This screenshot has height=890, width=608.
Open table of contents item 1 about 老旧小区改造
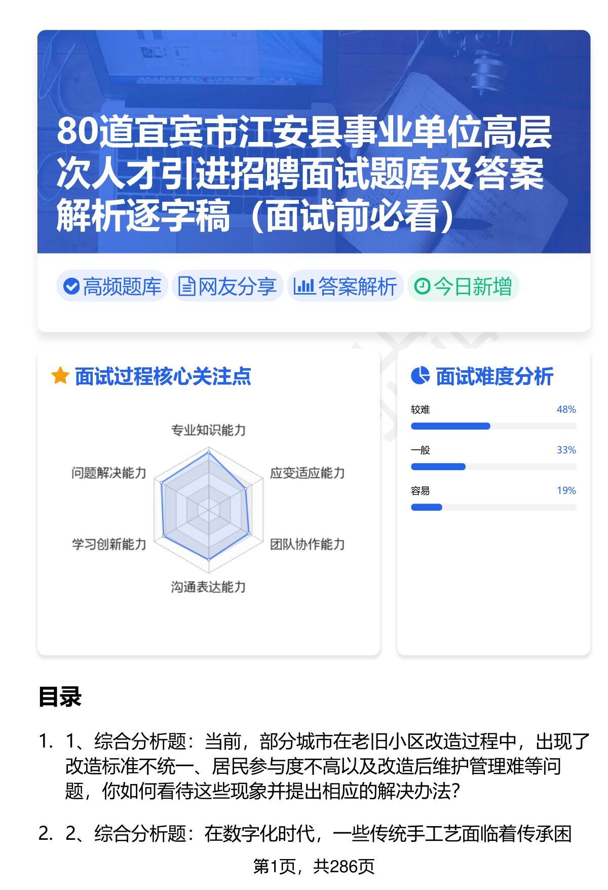pyautogui.click(x=327, y=766)
